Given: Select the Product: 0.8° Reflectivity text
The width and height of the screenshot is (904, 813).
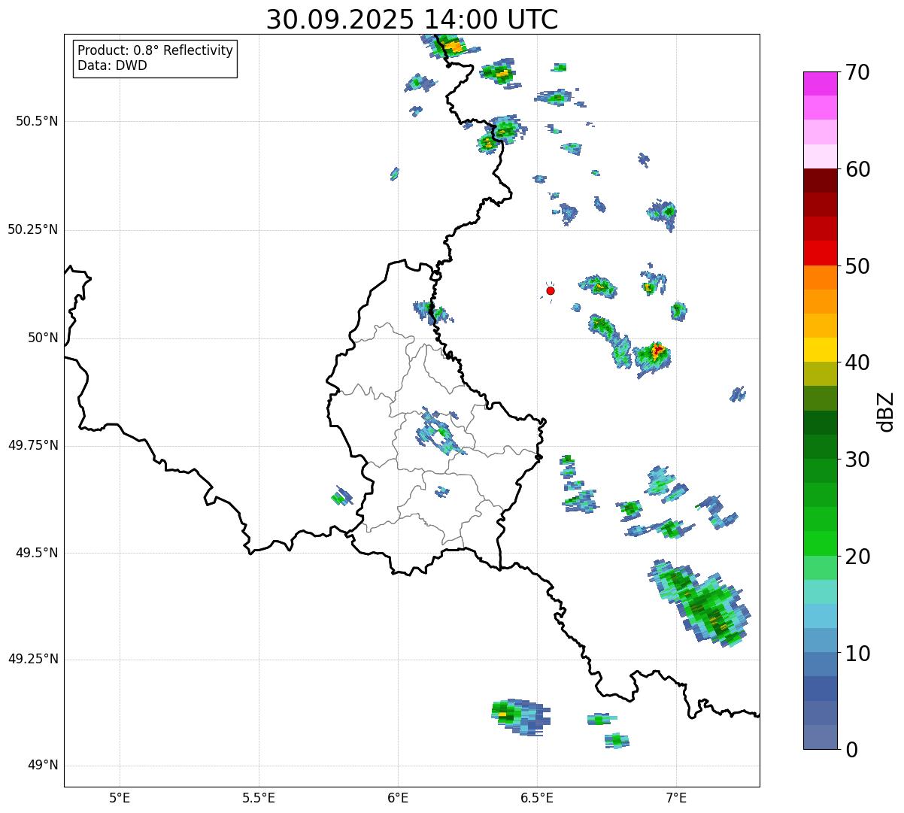Looking at the screenshot, I should click(x=155, y=50).
